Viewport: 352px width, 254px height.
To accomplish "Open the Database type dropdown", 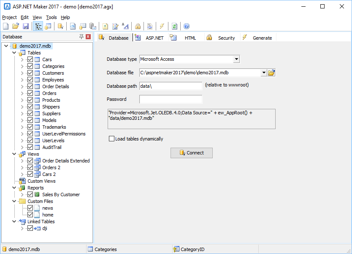I will pyautogui.click(x=236, y=59).
